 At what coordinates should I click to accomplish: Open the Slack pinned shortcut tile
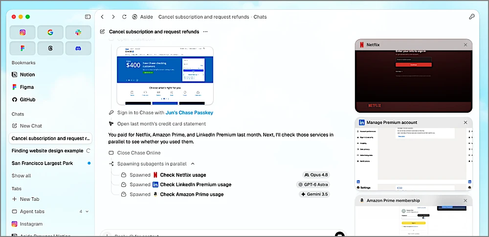[78, 32]
